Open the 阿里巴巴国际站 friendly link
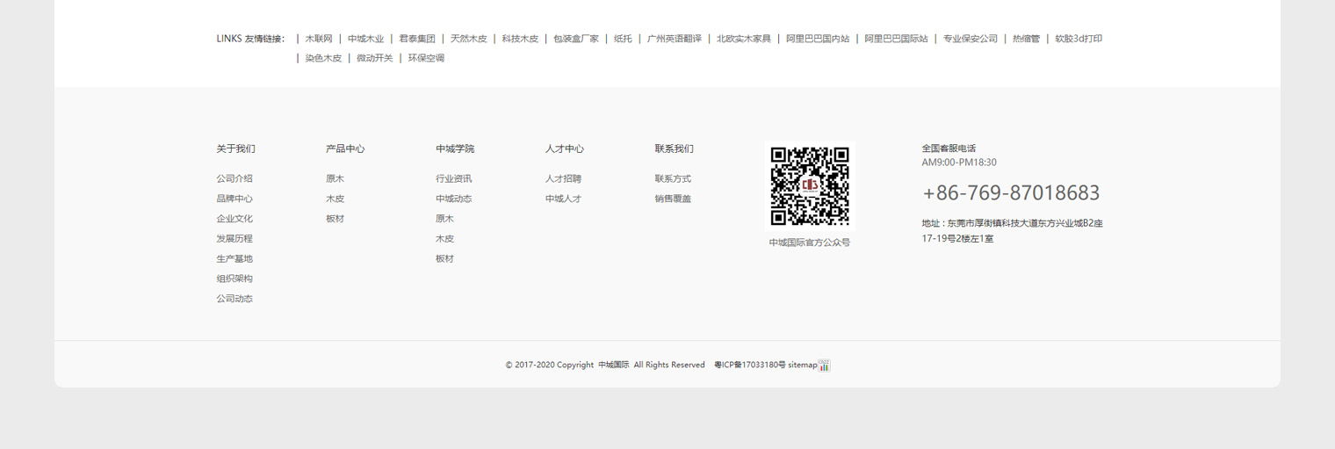1335x449 pixels. pyautogui.click(x=896, y=39)
